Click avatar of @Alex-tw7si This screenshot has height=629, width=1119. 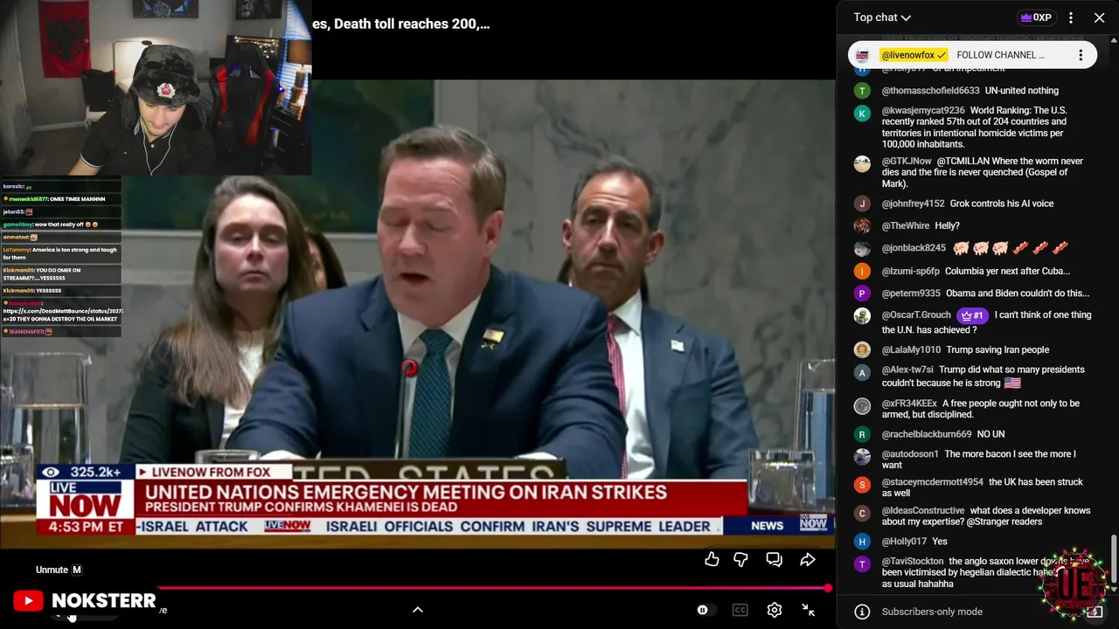point(862,373)
